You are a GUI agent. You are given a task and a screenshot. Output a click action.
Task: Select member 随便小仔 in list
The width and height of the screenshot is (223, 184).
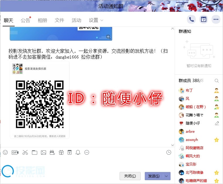coord(193,123)
